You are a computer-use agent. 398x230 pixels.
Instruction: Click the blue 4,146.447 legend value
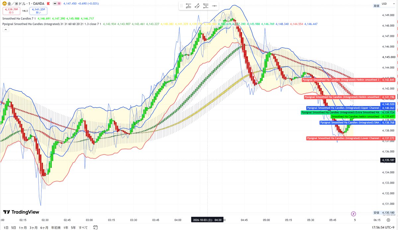311,24
